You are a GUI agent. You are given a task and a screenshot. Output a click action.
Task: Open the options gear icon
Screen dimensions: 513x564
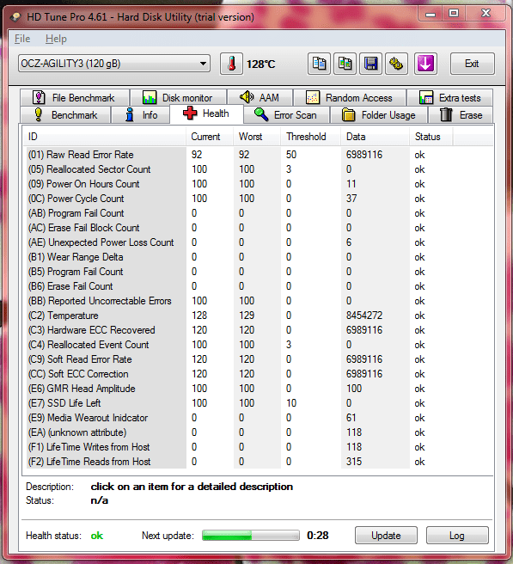pyautogui.click(x=396, y=64)
